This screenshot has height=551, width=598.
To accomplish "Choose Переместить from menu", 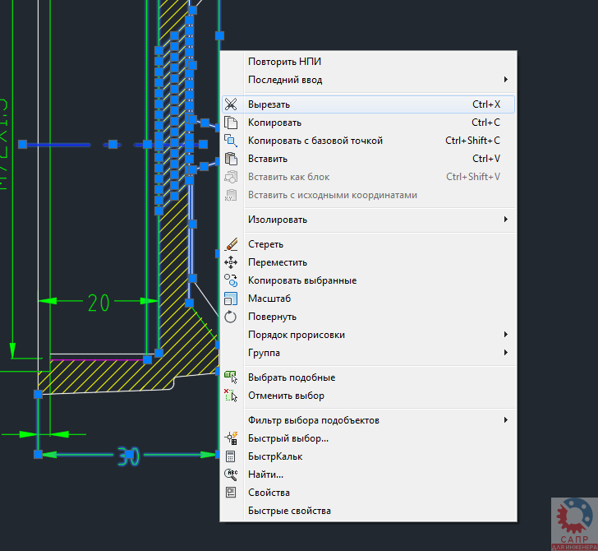I will (368, 262).
